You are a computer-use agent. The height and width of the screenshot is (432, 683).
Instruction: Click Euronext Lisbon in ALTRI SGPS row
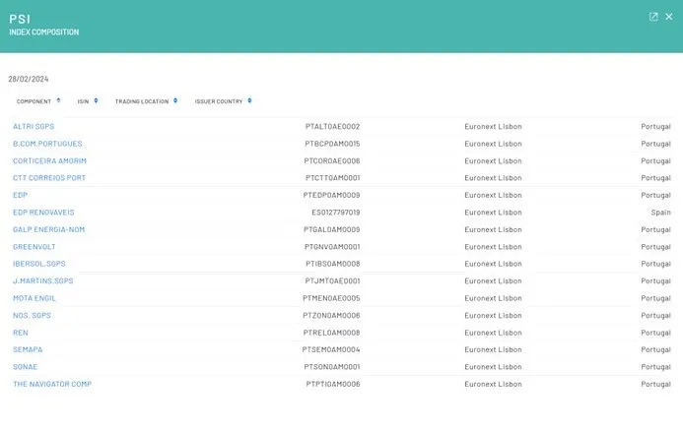493,127
